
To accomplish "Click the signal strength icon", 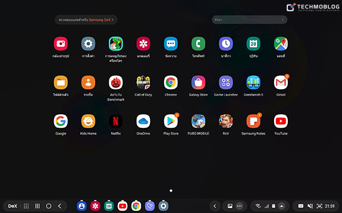I will 267,206.
